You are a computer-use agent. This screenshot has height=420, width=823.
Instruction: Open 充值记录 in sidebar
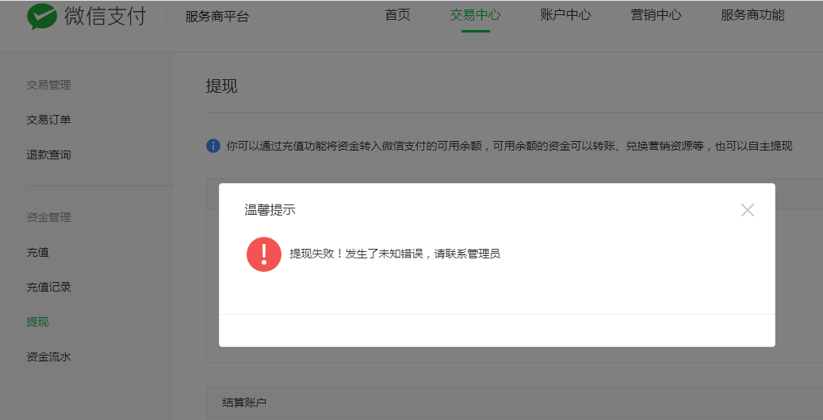coord(49,287)
